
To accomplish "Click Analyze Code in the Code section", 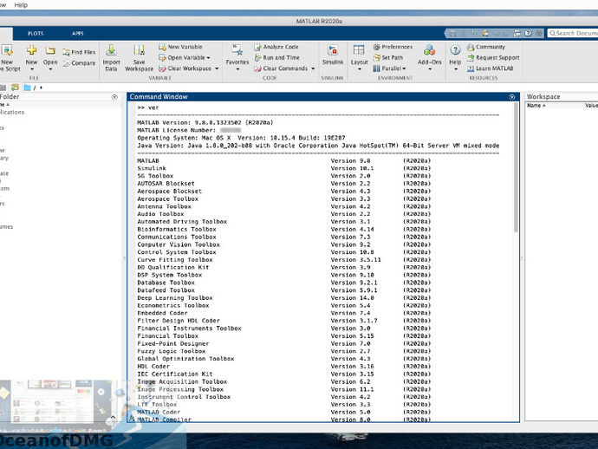I will [276, 47].
